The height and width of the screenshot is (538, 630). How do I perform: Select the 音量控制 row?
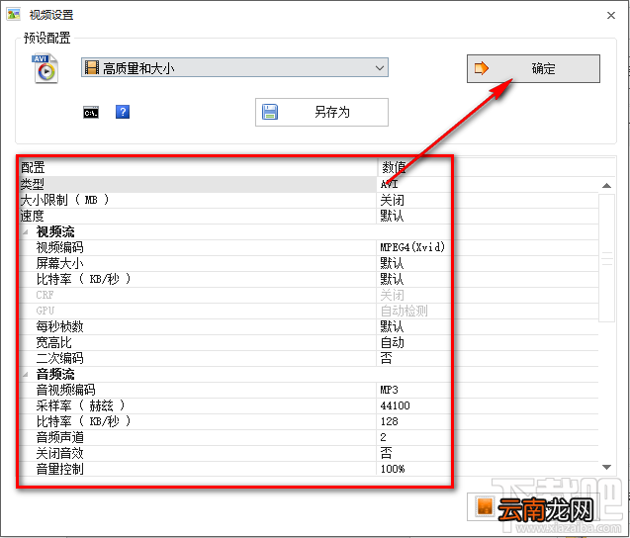309,469
